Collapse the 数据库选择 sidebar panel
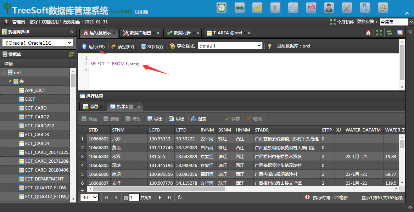 pos(72,32)
